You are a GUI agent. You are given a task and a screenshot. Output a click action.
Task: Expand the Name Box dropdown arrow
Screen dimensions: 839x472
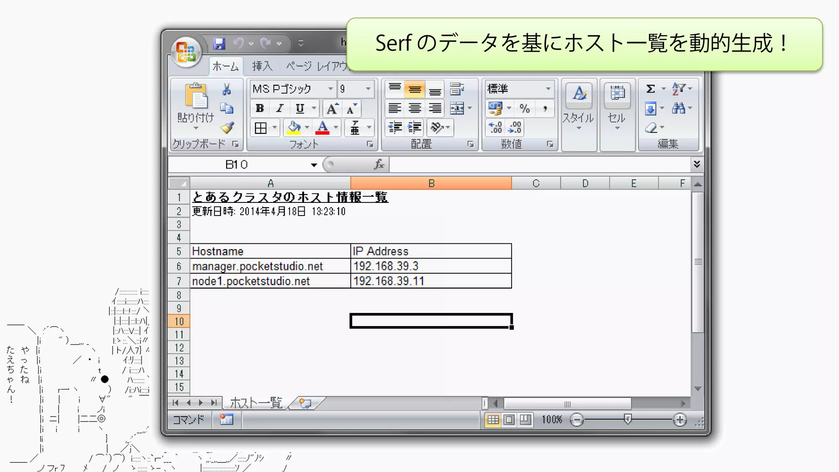pos(314,165)
